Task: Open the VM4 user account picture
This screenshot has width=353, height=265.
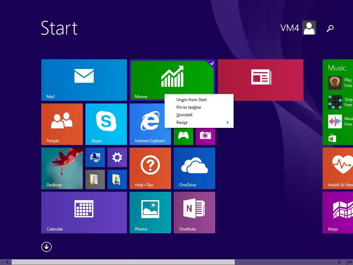Action: click(309, 28)
